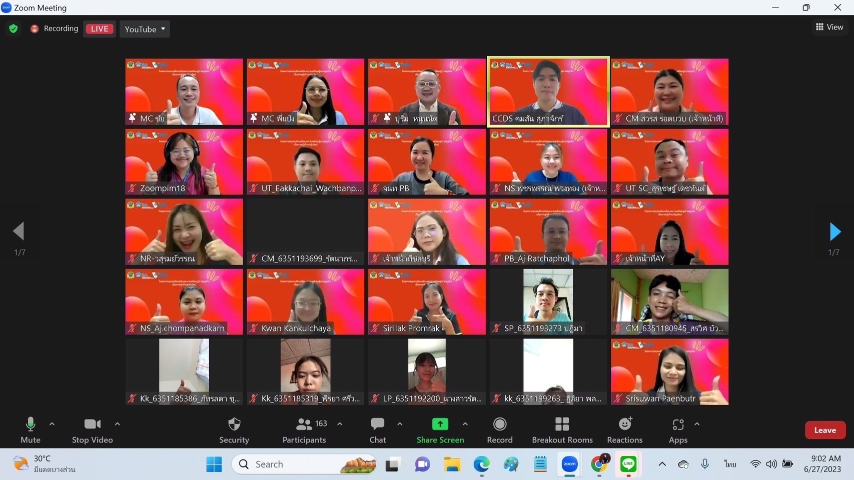Screen dimensions: 854x480
Task: Expand the audio options arrow beside Mute
Action: (x=52, y=424)
